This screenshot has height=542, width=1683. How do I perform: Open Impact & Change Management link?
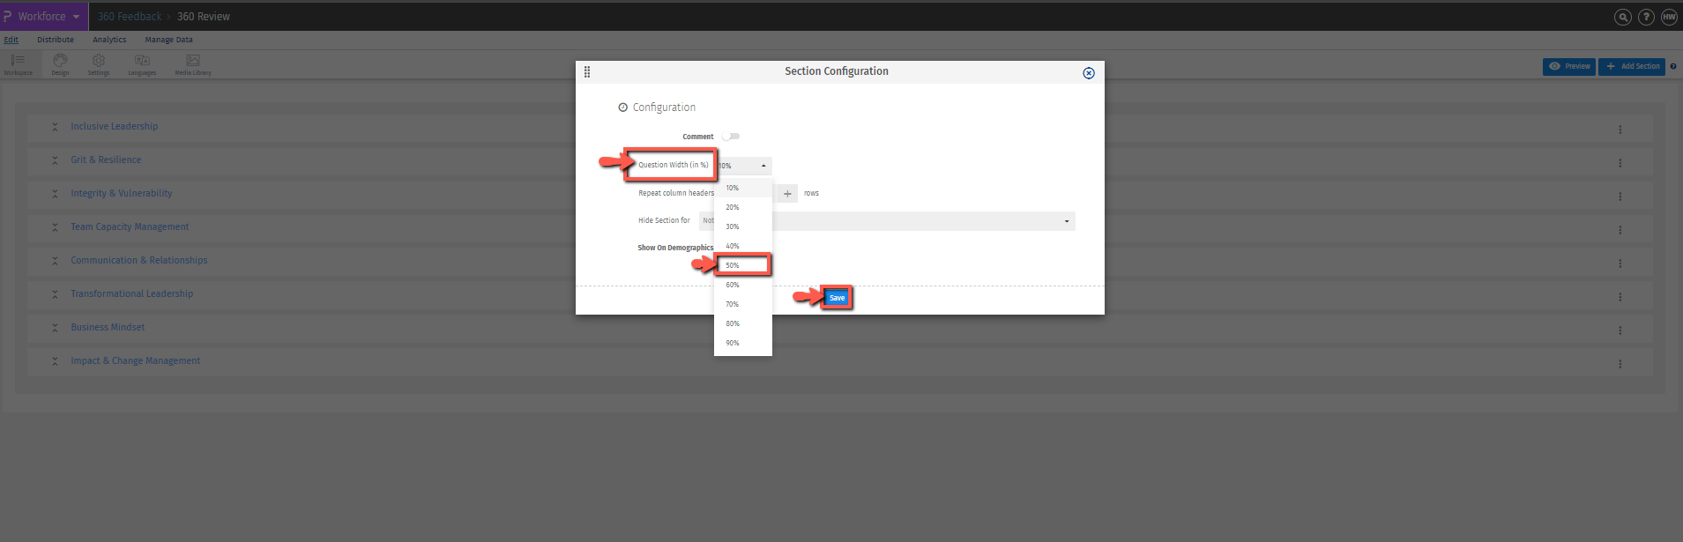click(x=136, y=361)
